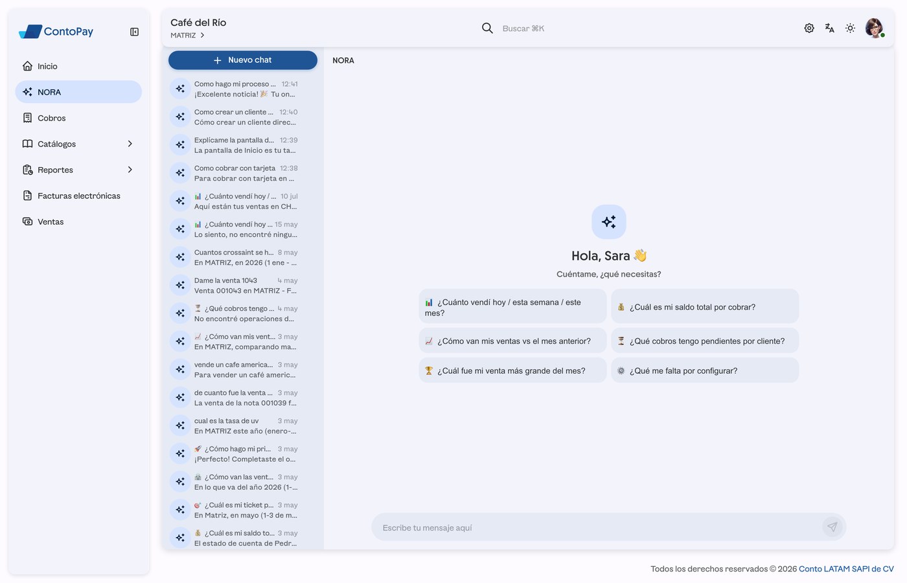Ask ¿Cuál fue mi venta más grande del mes?

point(512,371)
